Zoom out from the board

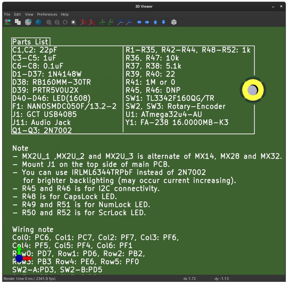(x=57, y=22)
